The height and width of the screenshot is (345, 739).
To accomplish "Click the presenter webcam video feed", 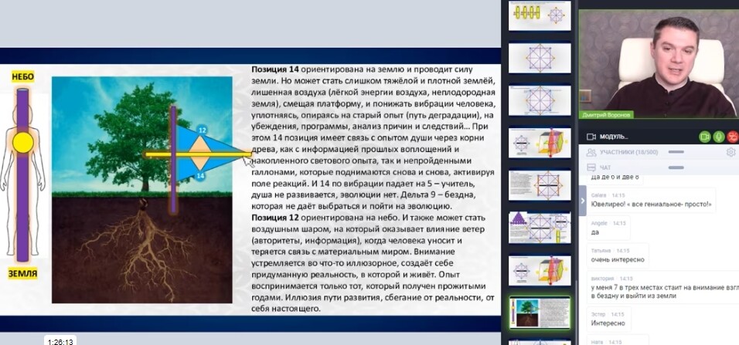I will [x=659, y=63].
